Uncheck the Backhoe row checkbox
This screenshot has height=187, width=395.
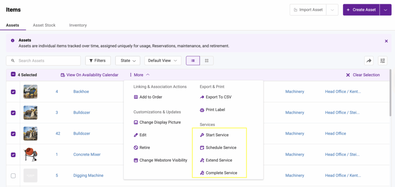pyautogui.click(x=13, y=92)
